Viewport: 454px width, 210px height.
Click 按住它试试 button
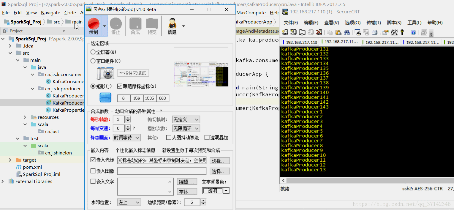pos(133,73)
